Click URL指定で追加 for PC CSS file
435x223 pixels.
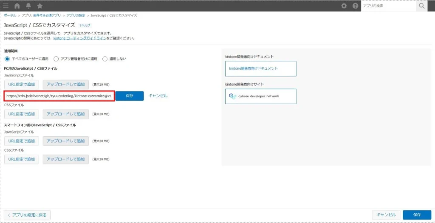coord(22,114)
